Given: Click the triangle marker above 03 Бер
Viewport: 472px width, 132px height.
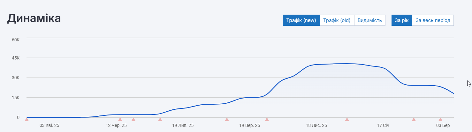Looking at the screenshot, I should point(440,119).
